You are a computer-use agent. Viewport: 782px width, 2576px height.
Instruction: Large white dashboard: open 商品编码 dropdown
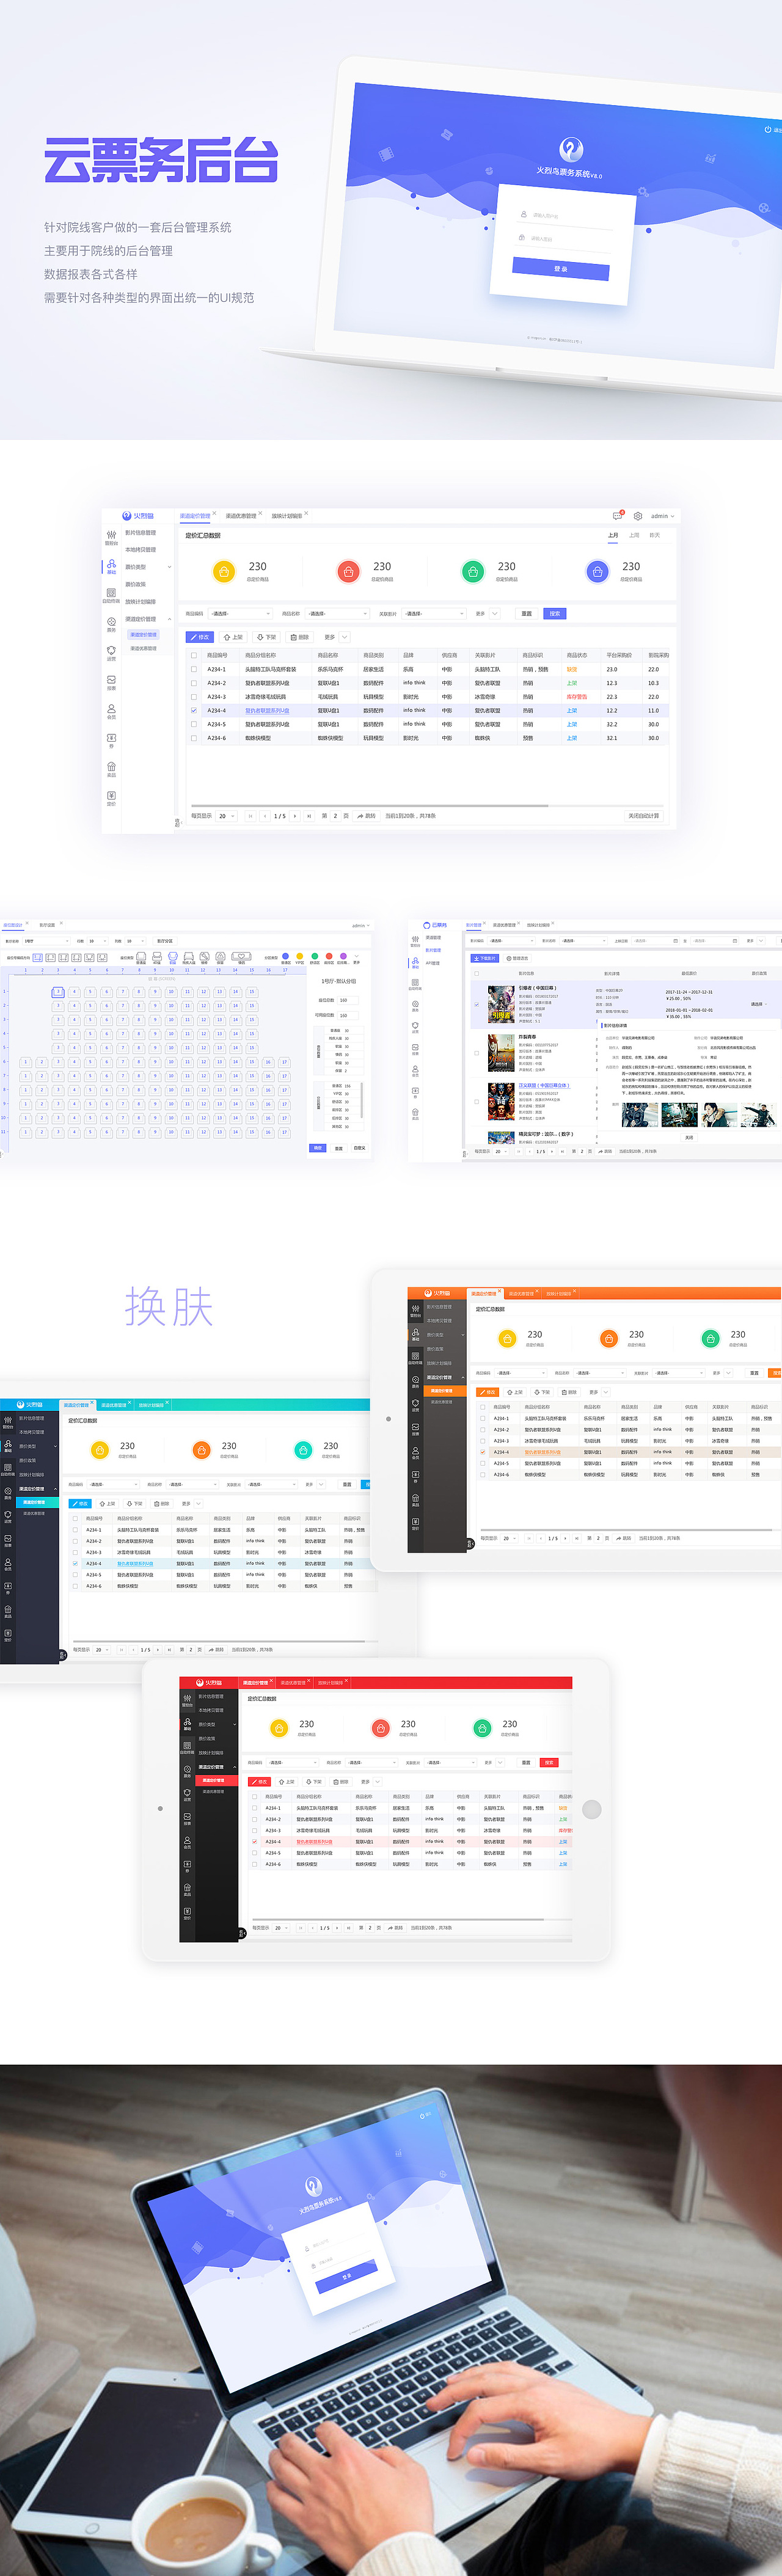coord(240,613)
